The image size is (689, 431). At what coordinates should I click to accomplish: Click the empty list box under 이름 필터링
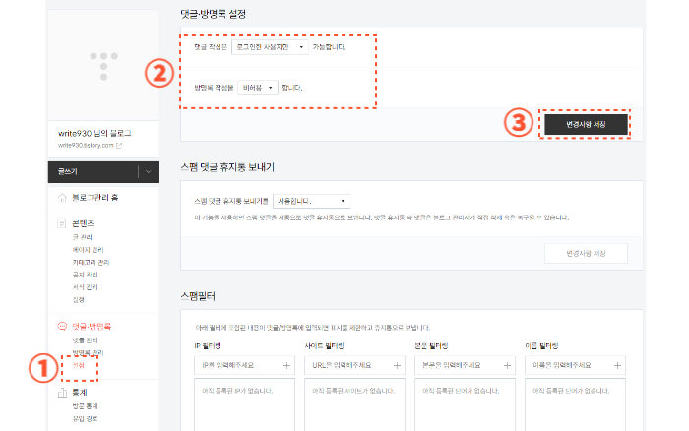pyautogui.click(x=575, y=404)
